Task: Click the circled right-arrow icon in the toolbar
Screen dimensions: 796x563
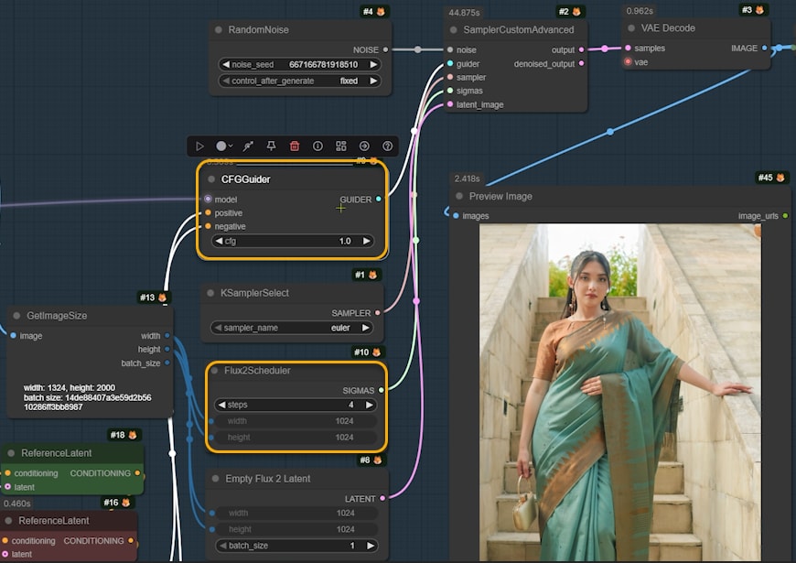Action: (364, 146)
